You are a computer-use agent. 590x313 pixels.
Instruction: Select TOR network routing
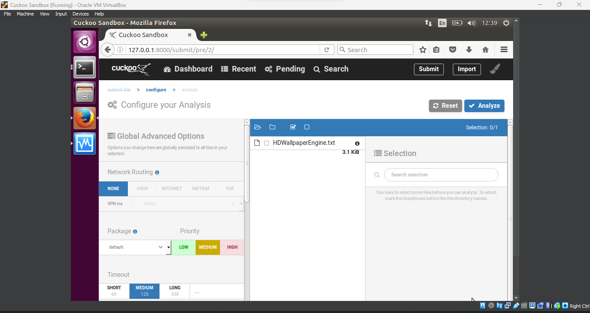[x=230, y=188]
